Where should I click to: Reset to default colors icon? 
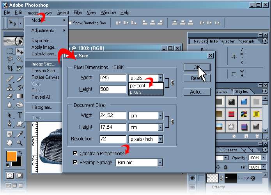[x=8, y=165]
